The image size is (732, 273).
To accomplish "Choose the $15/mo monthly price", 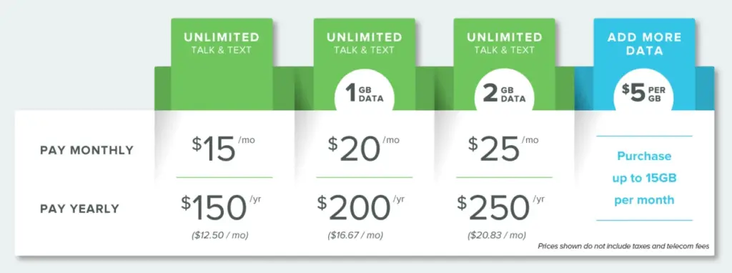I will coord(223,147).
